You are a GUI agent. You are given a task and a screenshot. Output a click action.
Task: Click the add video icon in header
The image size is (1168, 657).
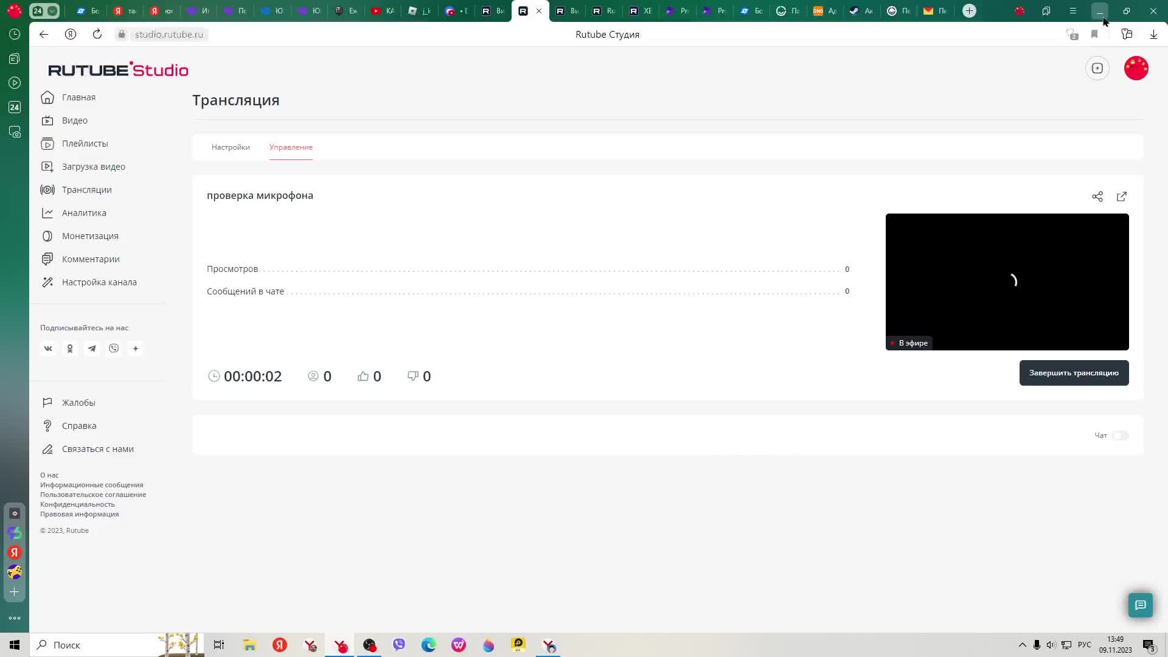pos(1097,68)
